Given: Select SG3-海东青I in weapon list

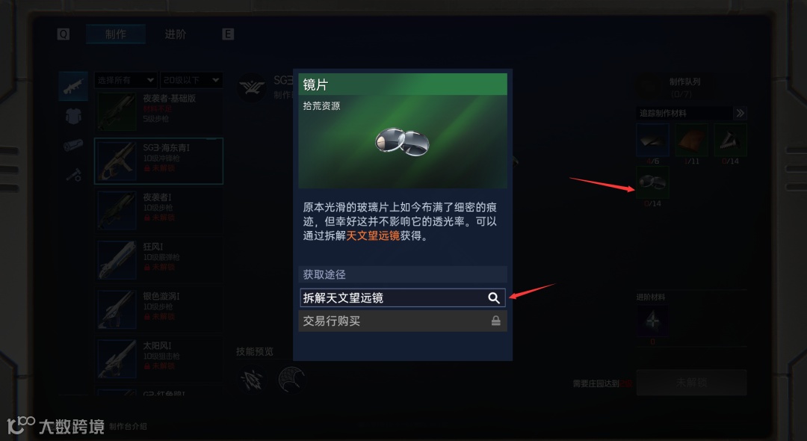Looking at the screenshot, I should 158,161.
